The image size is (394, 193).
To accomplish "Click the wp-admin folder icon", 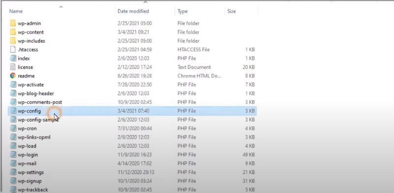I will [13, 23].
